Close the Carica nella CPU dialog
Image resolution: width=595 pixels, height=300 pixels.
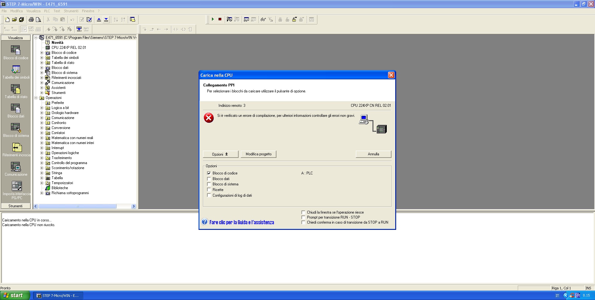pyautogui.click(x=391, y=75)
